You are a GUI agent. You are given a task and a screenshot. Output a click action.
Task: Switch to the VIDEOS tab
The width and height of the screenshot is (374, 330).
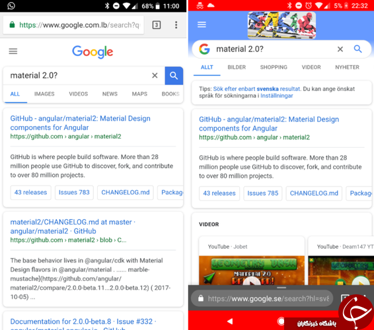click(79, 94)
